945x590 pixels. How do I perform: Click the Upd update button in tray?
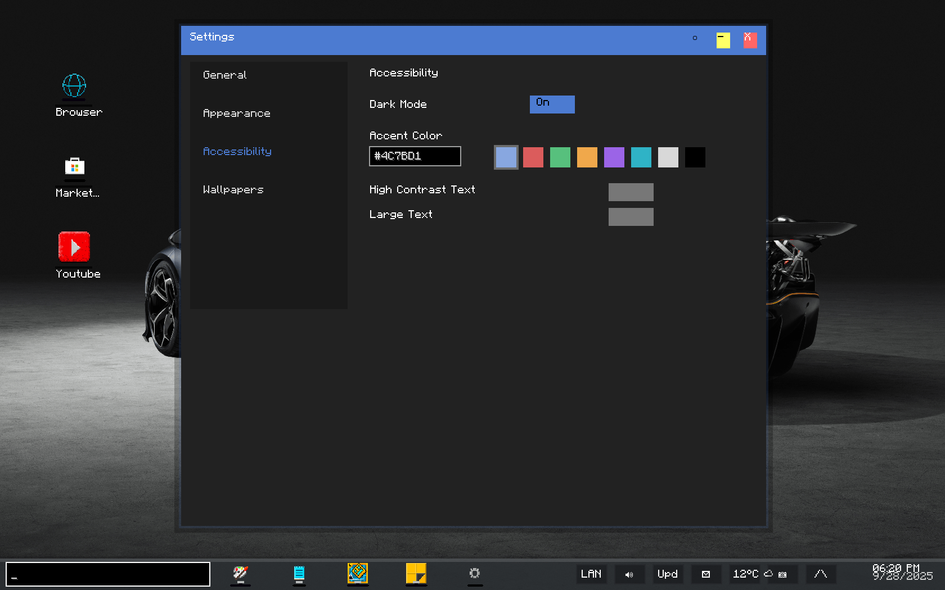tap(668, 574)
